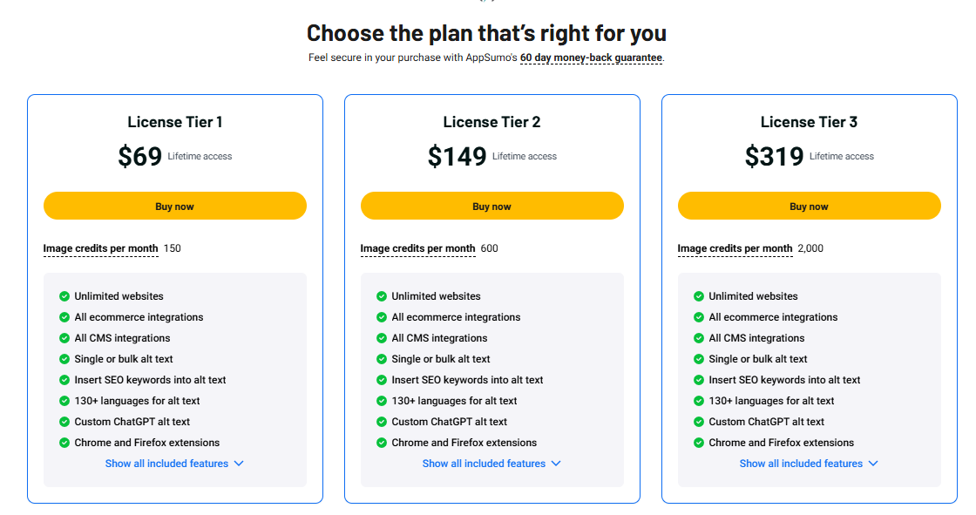
Task: Click check icon beside All ecommerce integrations in Tier 3
Action: click(698, 317)
